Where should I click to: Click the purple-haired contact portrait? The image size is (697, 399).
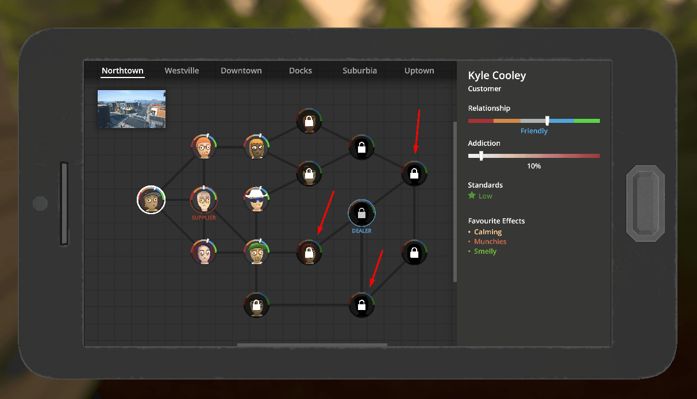(x=204, y=252)
